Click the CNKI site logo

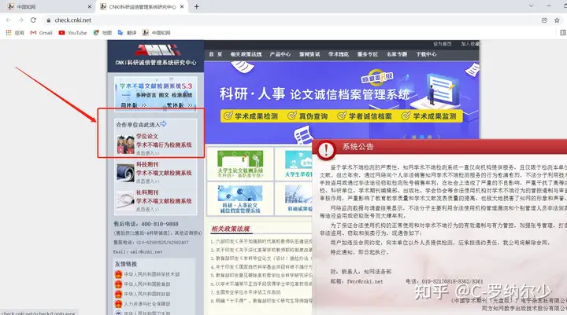[156, 49]
